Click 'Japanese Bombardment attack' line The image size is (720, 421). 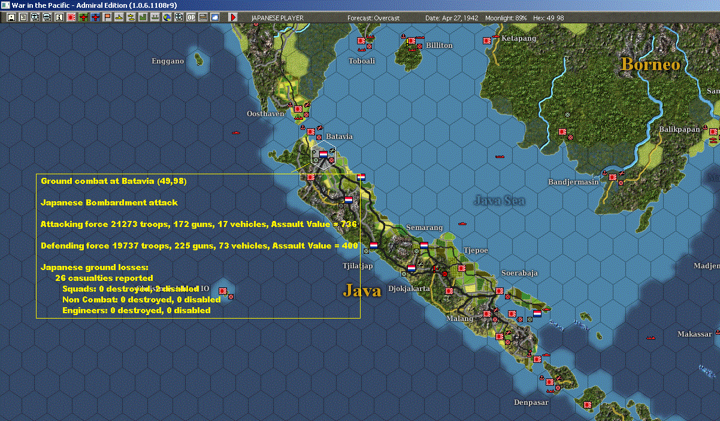[x=109, y=202]
